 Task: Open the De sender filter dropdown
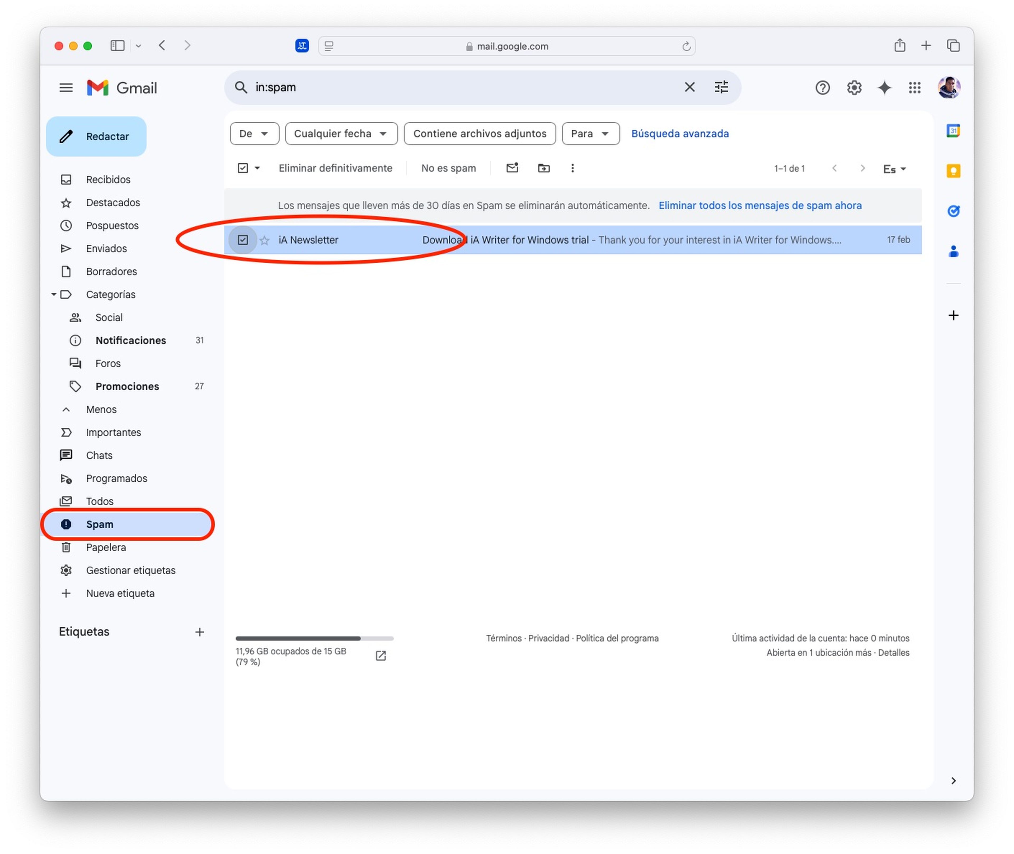pyautogui.click(x=254, y=134)
